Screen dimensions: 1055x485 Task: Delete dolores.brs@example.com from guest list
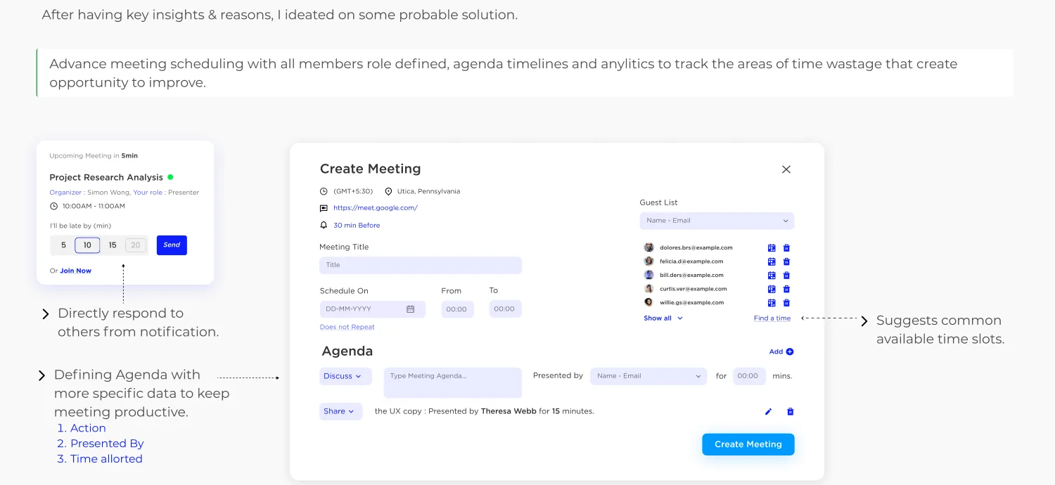[786, 247]
